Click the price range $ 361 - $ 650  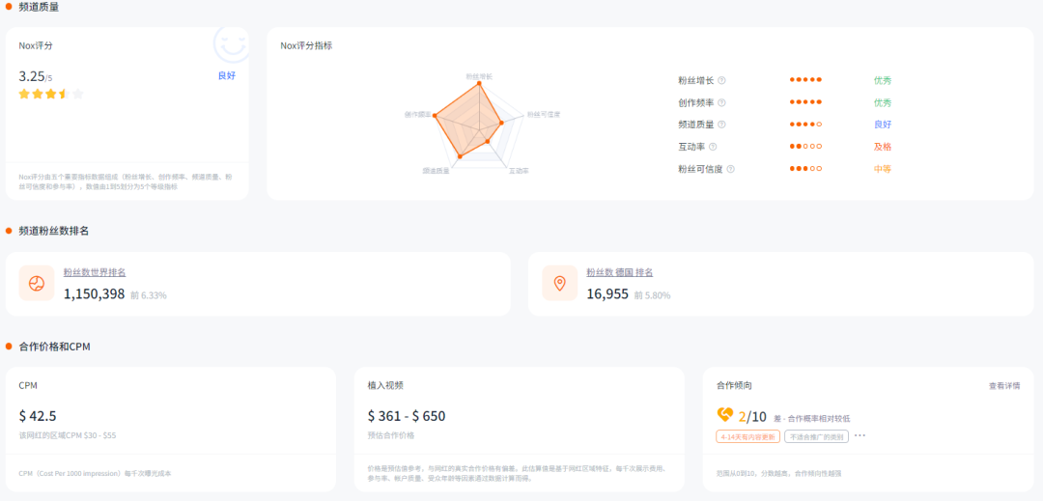[407, 416]
